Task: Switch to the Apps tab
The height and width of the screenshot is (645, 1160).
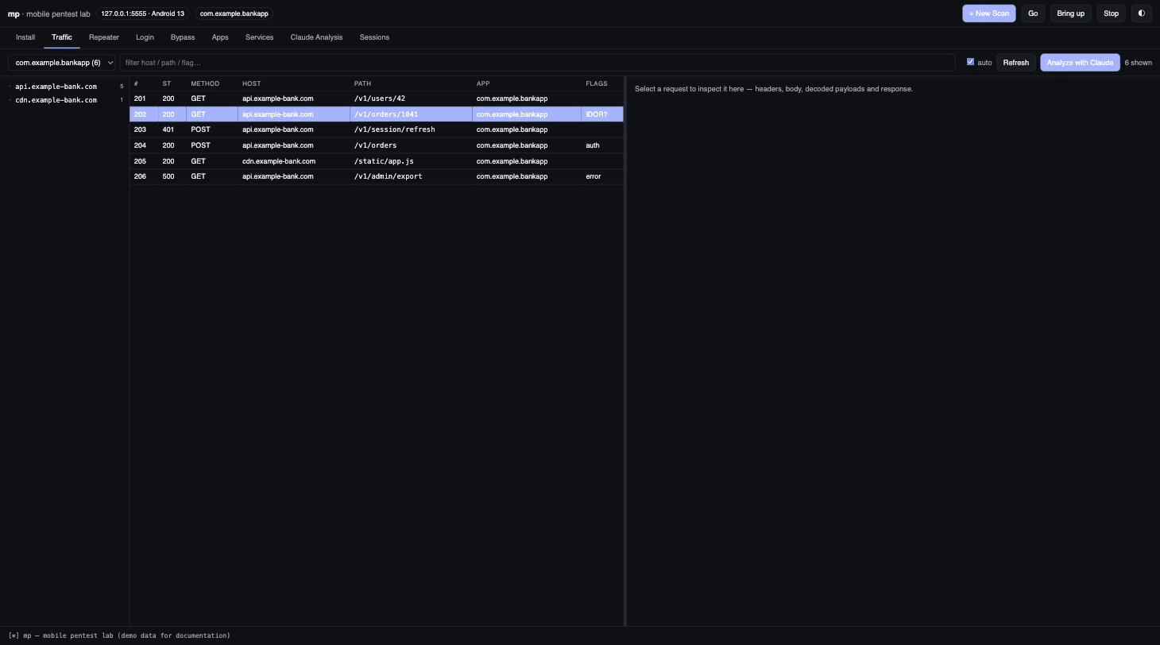Action: [220, 37]
